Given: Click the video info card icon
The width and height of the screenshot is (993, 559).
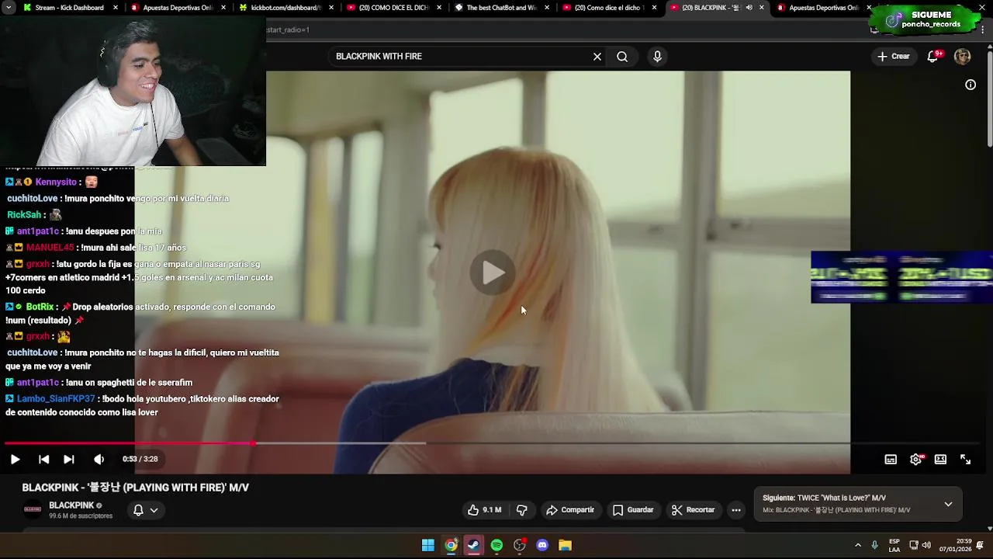Looking at the screenshot, I should click(x=971, y=85).
